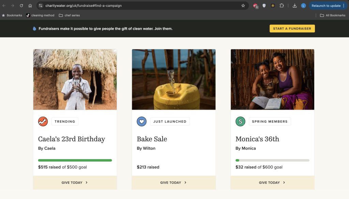Open the Extensions puzzle icon
The width and height of the screenshot is (349, 199).
pos(282,6)
